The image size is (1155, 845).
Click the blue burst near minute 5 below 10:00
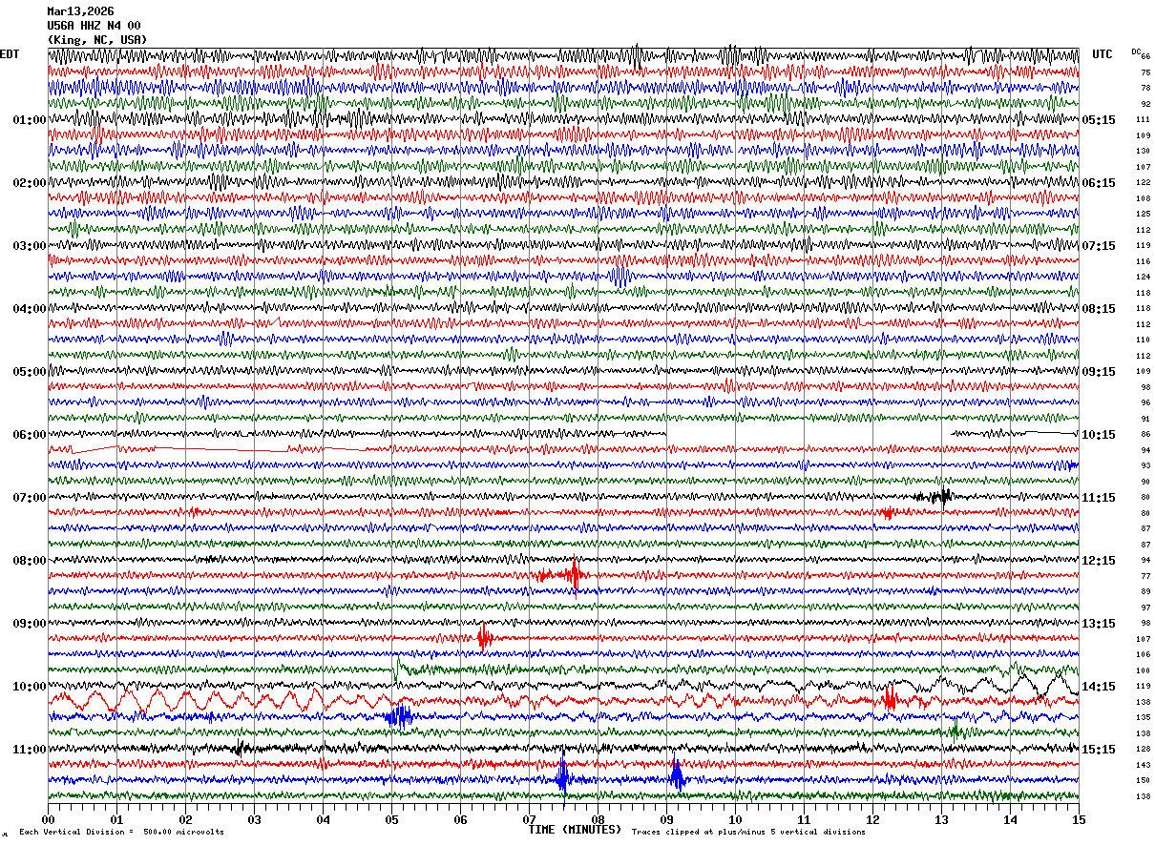pos(399,716)
